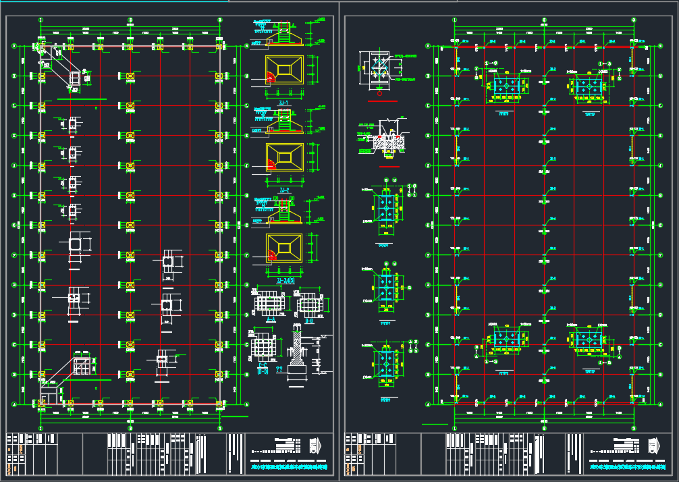This screenshot has width=679, height=482.
Task: Click the logo in left sheet title block
Action: [x=316, y=445]
